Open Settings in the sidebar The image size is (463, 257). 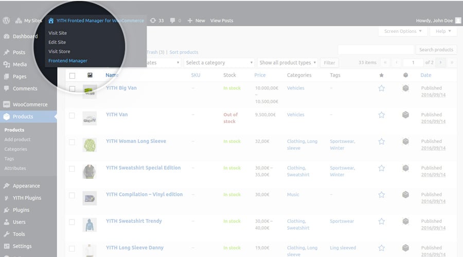pos(17,246)
